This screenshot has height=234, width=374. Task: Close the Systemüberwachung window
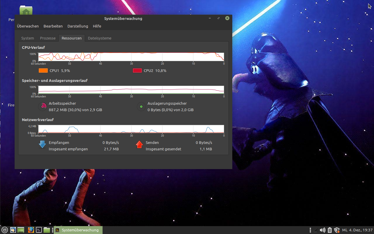pos(227,18)
